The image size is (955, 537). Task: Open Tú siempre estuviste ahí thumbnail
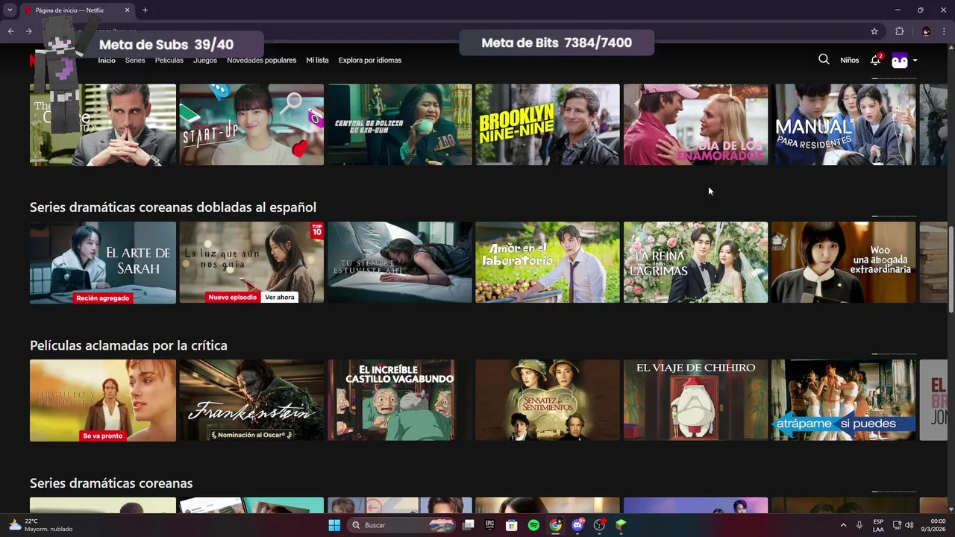click(x=399, y=263)
